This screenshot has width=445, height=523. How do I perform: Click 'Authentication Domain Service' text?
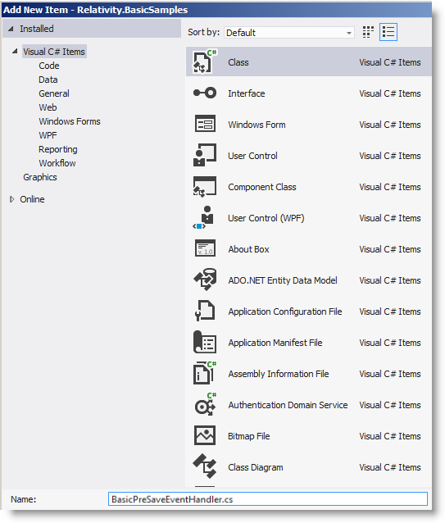click(x=288, y=405)
